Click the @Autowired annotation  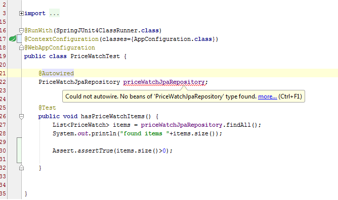56,73
